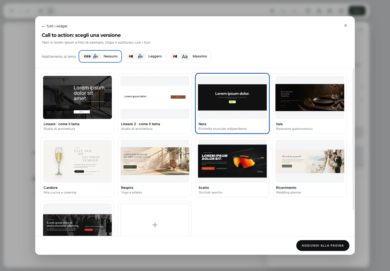Click the 'Ristorante gastronomico' caption
Image resolution: width=390 pixels, height=271 pixels.
point(294,129)
